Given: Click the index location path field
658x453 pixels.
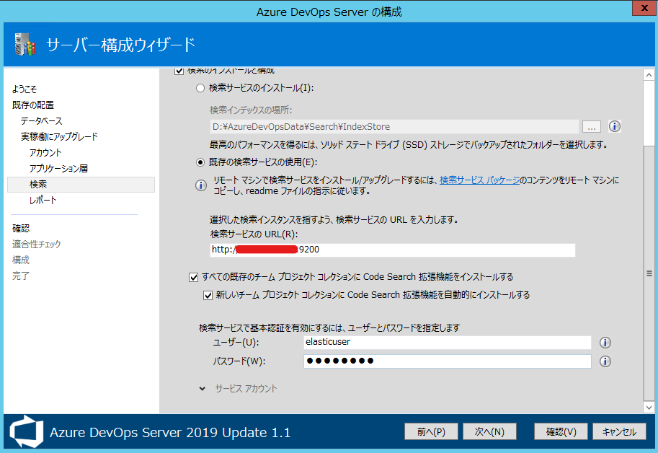Looking at the screenshot, I should pos(394,126).
